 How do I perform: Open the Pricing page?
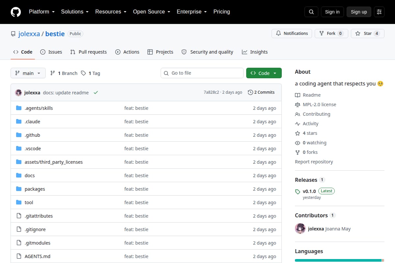coord(222,12)
